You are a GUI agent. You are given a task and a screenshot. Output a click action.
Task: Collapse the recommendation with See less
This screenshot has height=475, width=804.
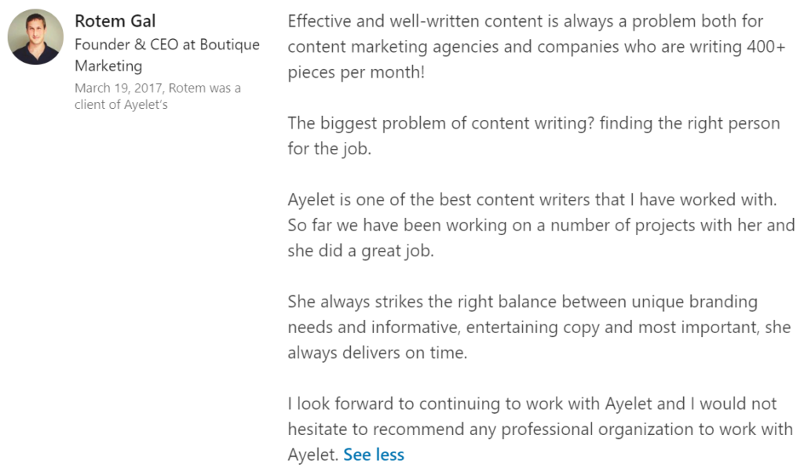(x=374, y=455)
